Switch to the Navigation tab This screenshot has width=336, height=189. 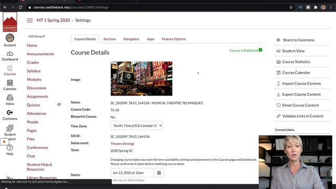click(x=131, y=39)
